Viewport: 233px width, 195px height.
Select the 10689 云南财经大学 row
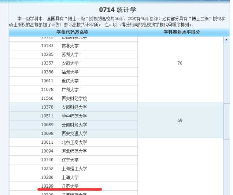pos(73,125)
